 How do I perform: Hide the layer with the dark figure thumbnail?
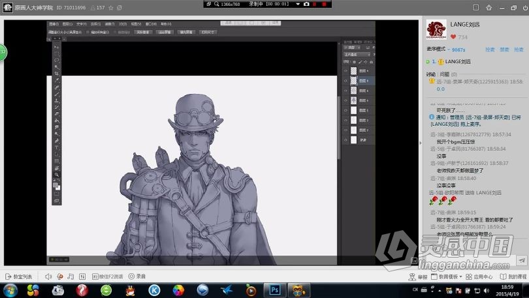[x=345, y=100]
